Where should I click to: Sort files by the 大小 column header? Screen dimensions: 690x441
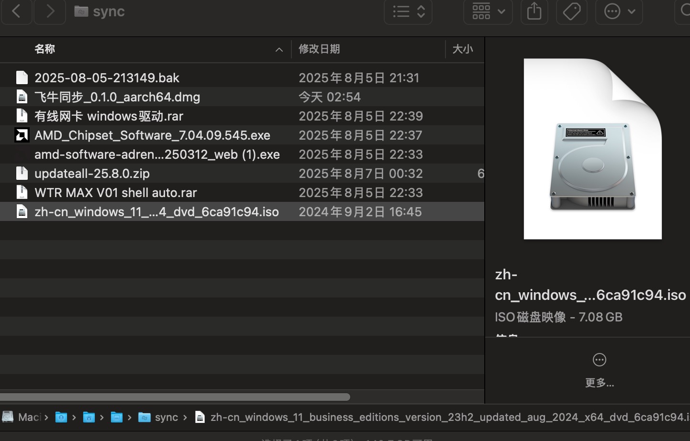465,49
